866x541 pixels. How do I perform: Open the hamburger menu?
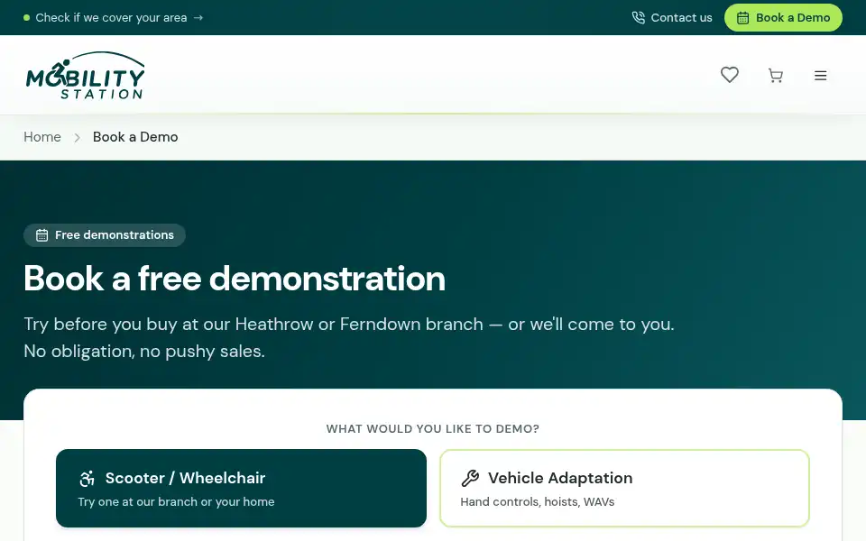click(x=820, y=76)
